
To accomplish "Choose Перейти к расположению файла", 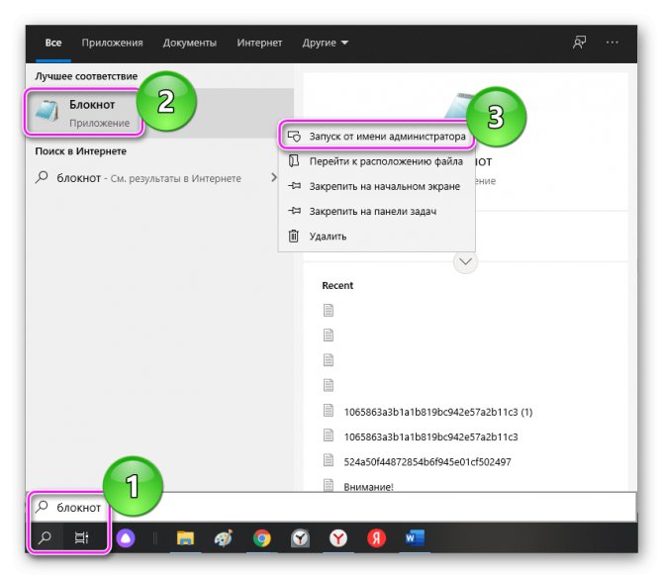I will click(376, 161).
